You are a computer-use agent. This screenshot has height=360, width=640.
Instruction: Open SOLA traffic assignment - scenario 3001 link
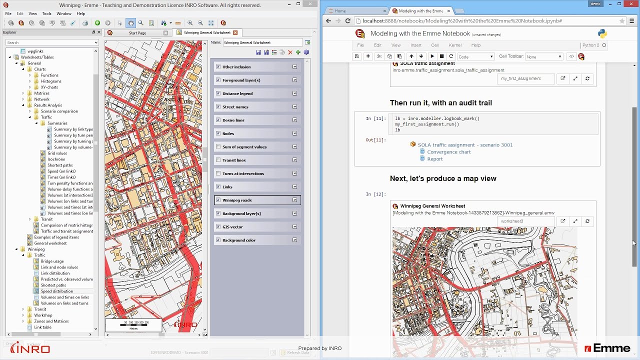[465, 145]
